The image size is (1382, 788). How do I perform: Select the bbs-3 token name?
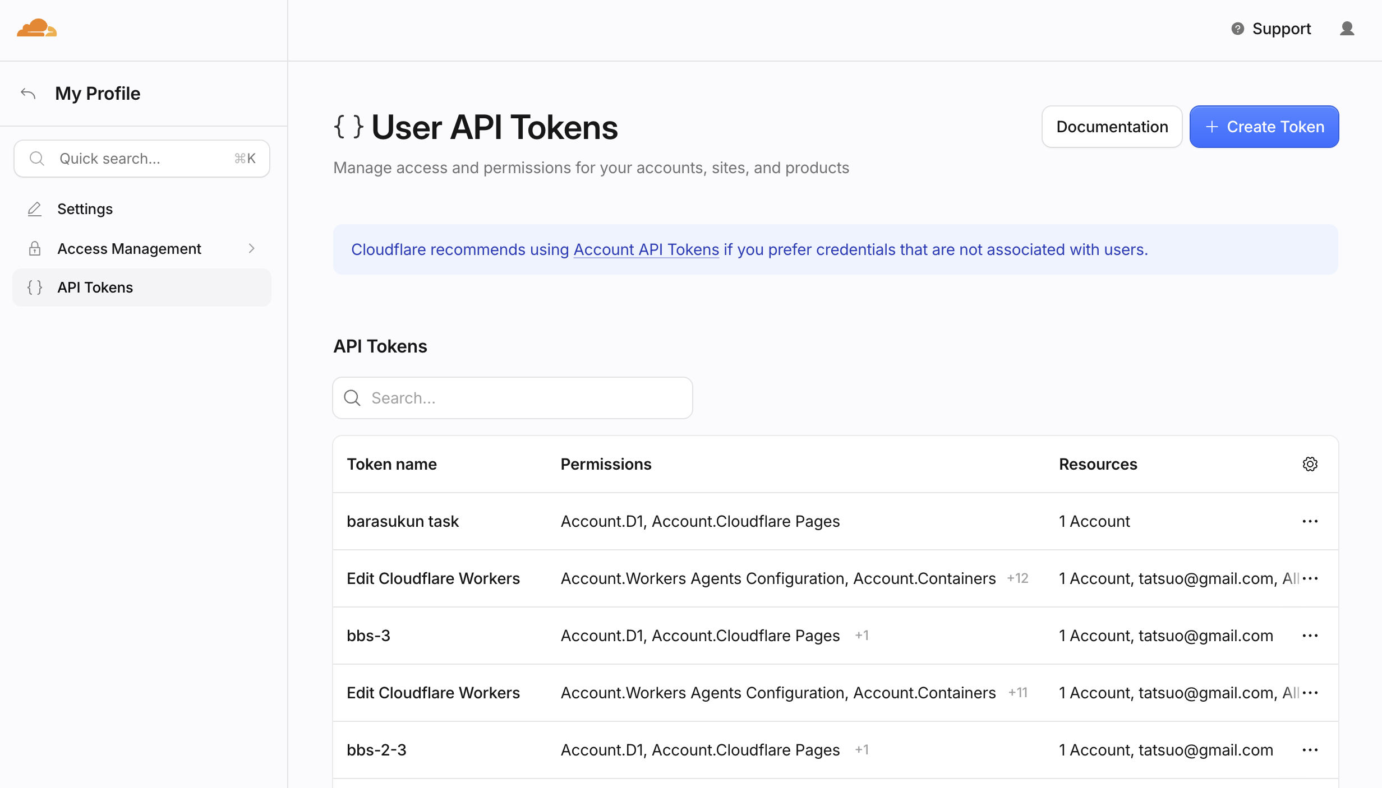click(368, 636)
